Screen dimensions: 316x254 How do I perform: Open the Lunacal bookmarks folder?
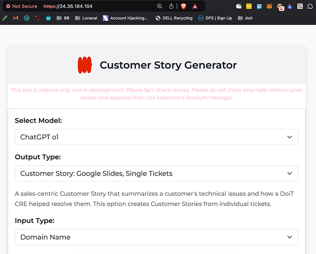click(86, 18)
